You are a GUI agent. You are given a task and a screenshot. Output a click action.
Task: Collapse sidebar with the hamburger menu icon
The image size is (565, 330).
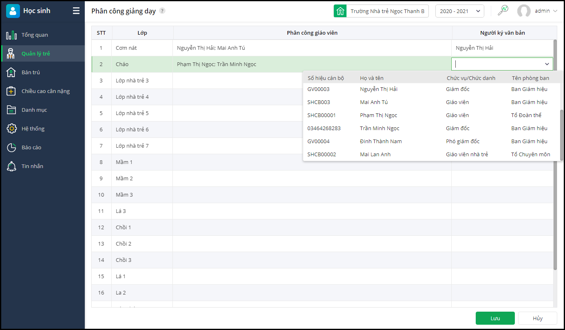pos(76,11)
